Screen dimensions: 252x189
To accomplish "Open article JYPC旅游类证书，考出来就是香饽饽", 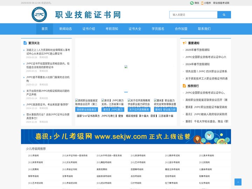I will pos(48,104).
